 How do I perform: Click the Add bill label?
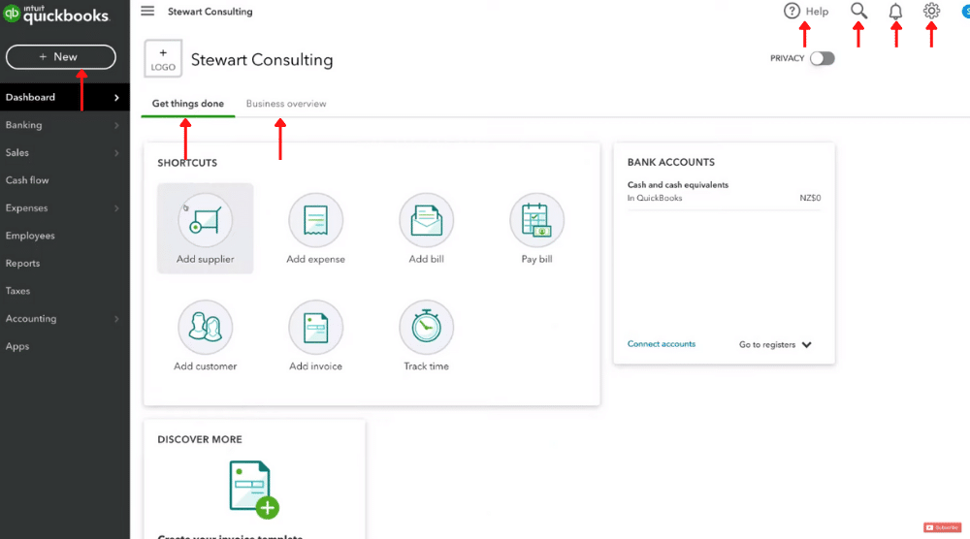pos(426,259)
